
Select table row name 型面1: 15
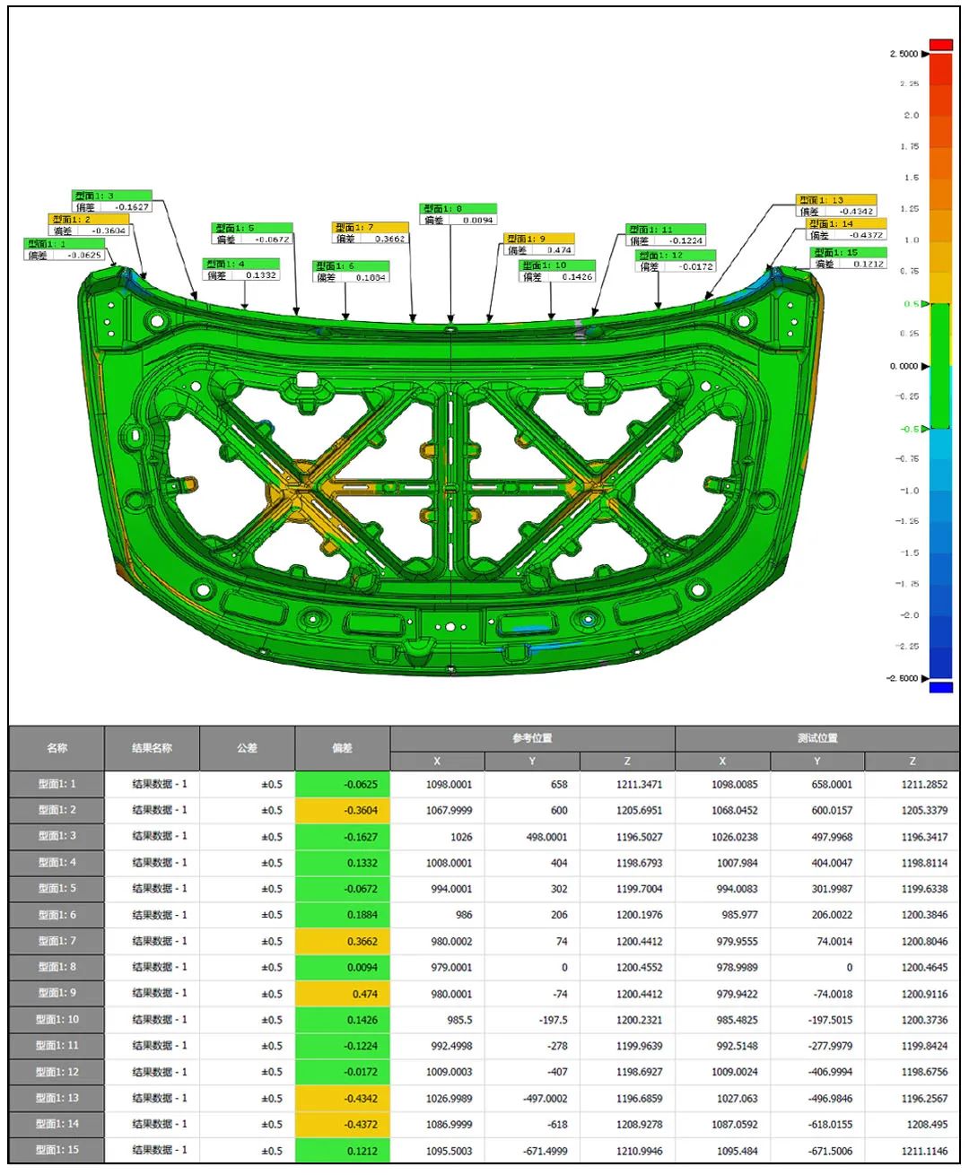point(57,1150)
